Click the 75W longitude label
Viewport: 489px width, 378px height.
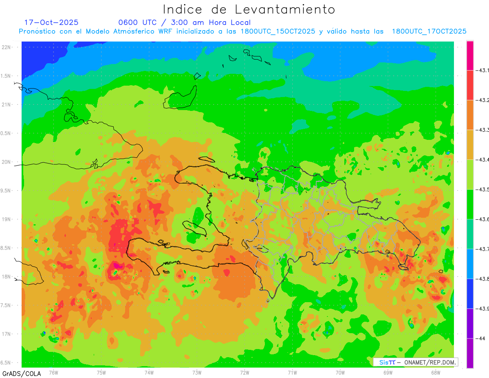coord(101,373)
